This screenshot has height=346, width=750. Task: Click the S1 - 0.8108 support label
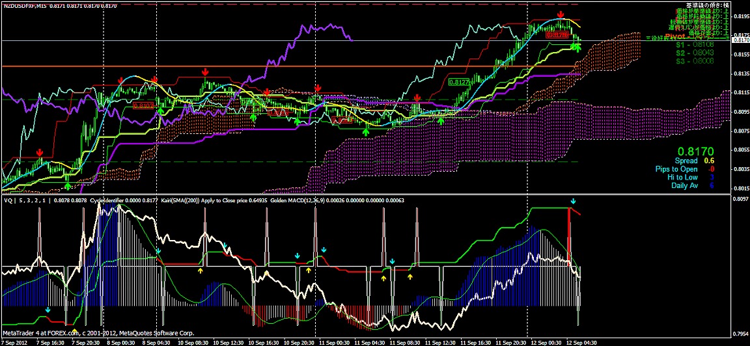694,45
